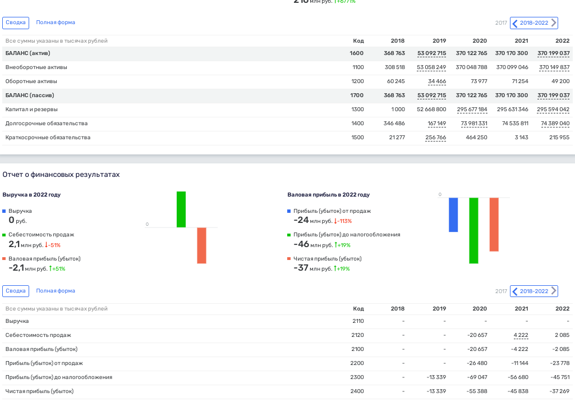
Task: Click the blue Прибыль (убыток) от продаж legend square
Action: (289, 211)
